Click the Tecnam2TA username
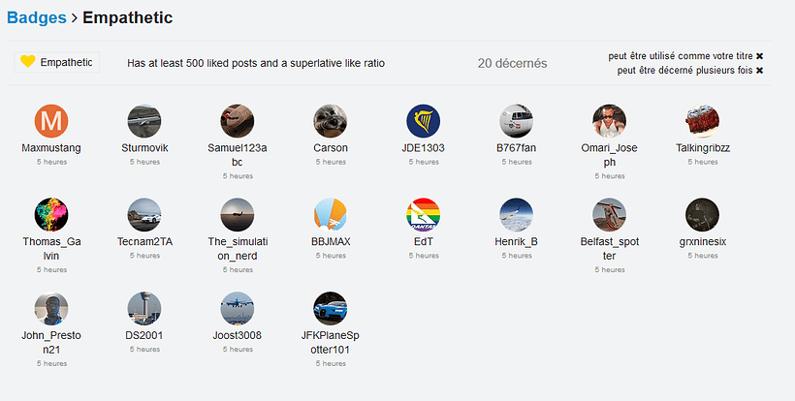This screenshot has width=795, height=401. (144, 242)
